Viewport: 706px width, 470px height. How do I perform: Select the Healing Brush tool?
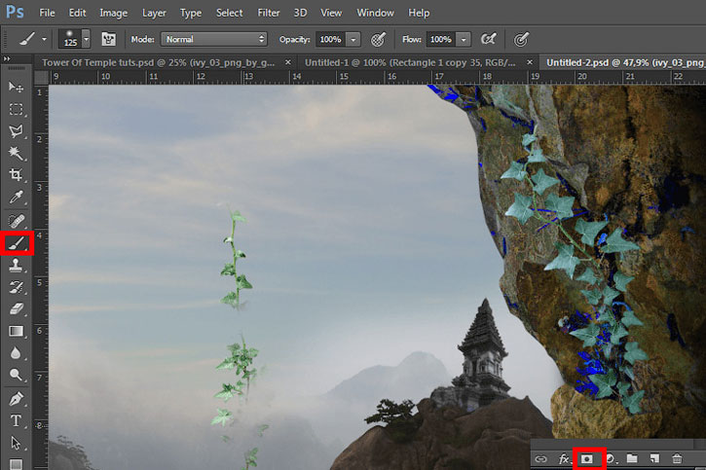[x=17, y=220]
